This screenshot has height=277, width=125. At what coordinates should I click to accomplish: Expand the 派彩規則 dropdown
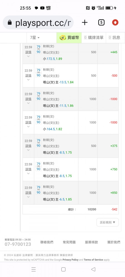coord(107,222)
